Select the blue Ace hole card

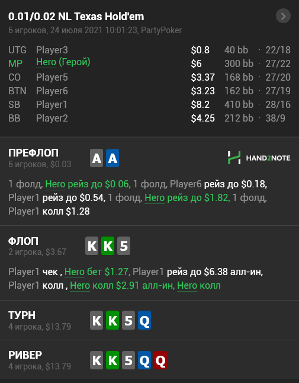coord(112,158)
